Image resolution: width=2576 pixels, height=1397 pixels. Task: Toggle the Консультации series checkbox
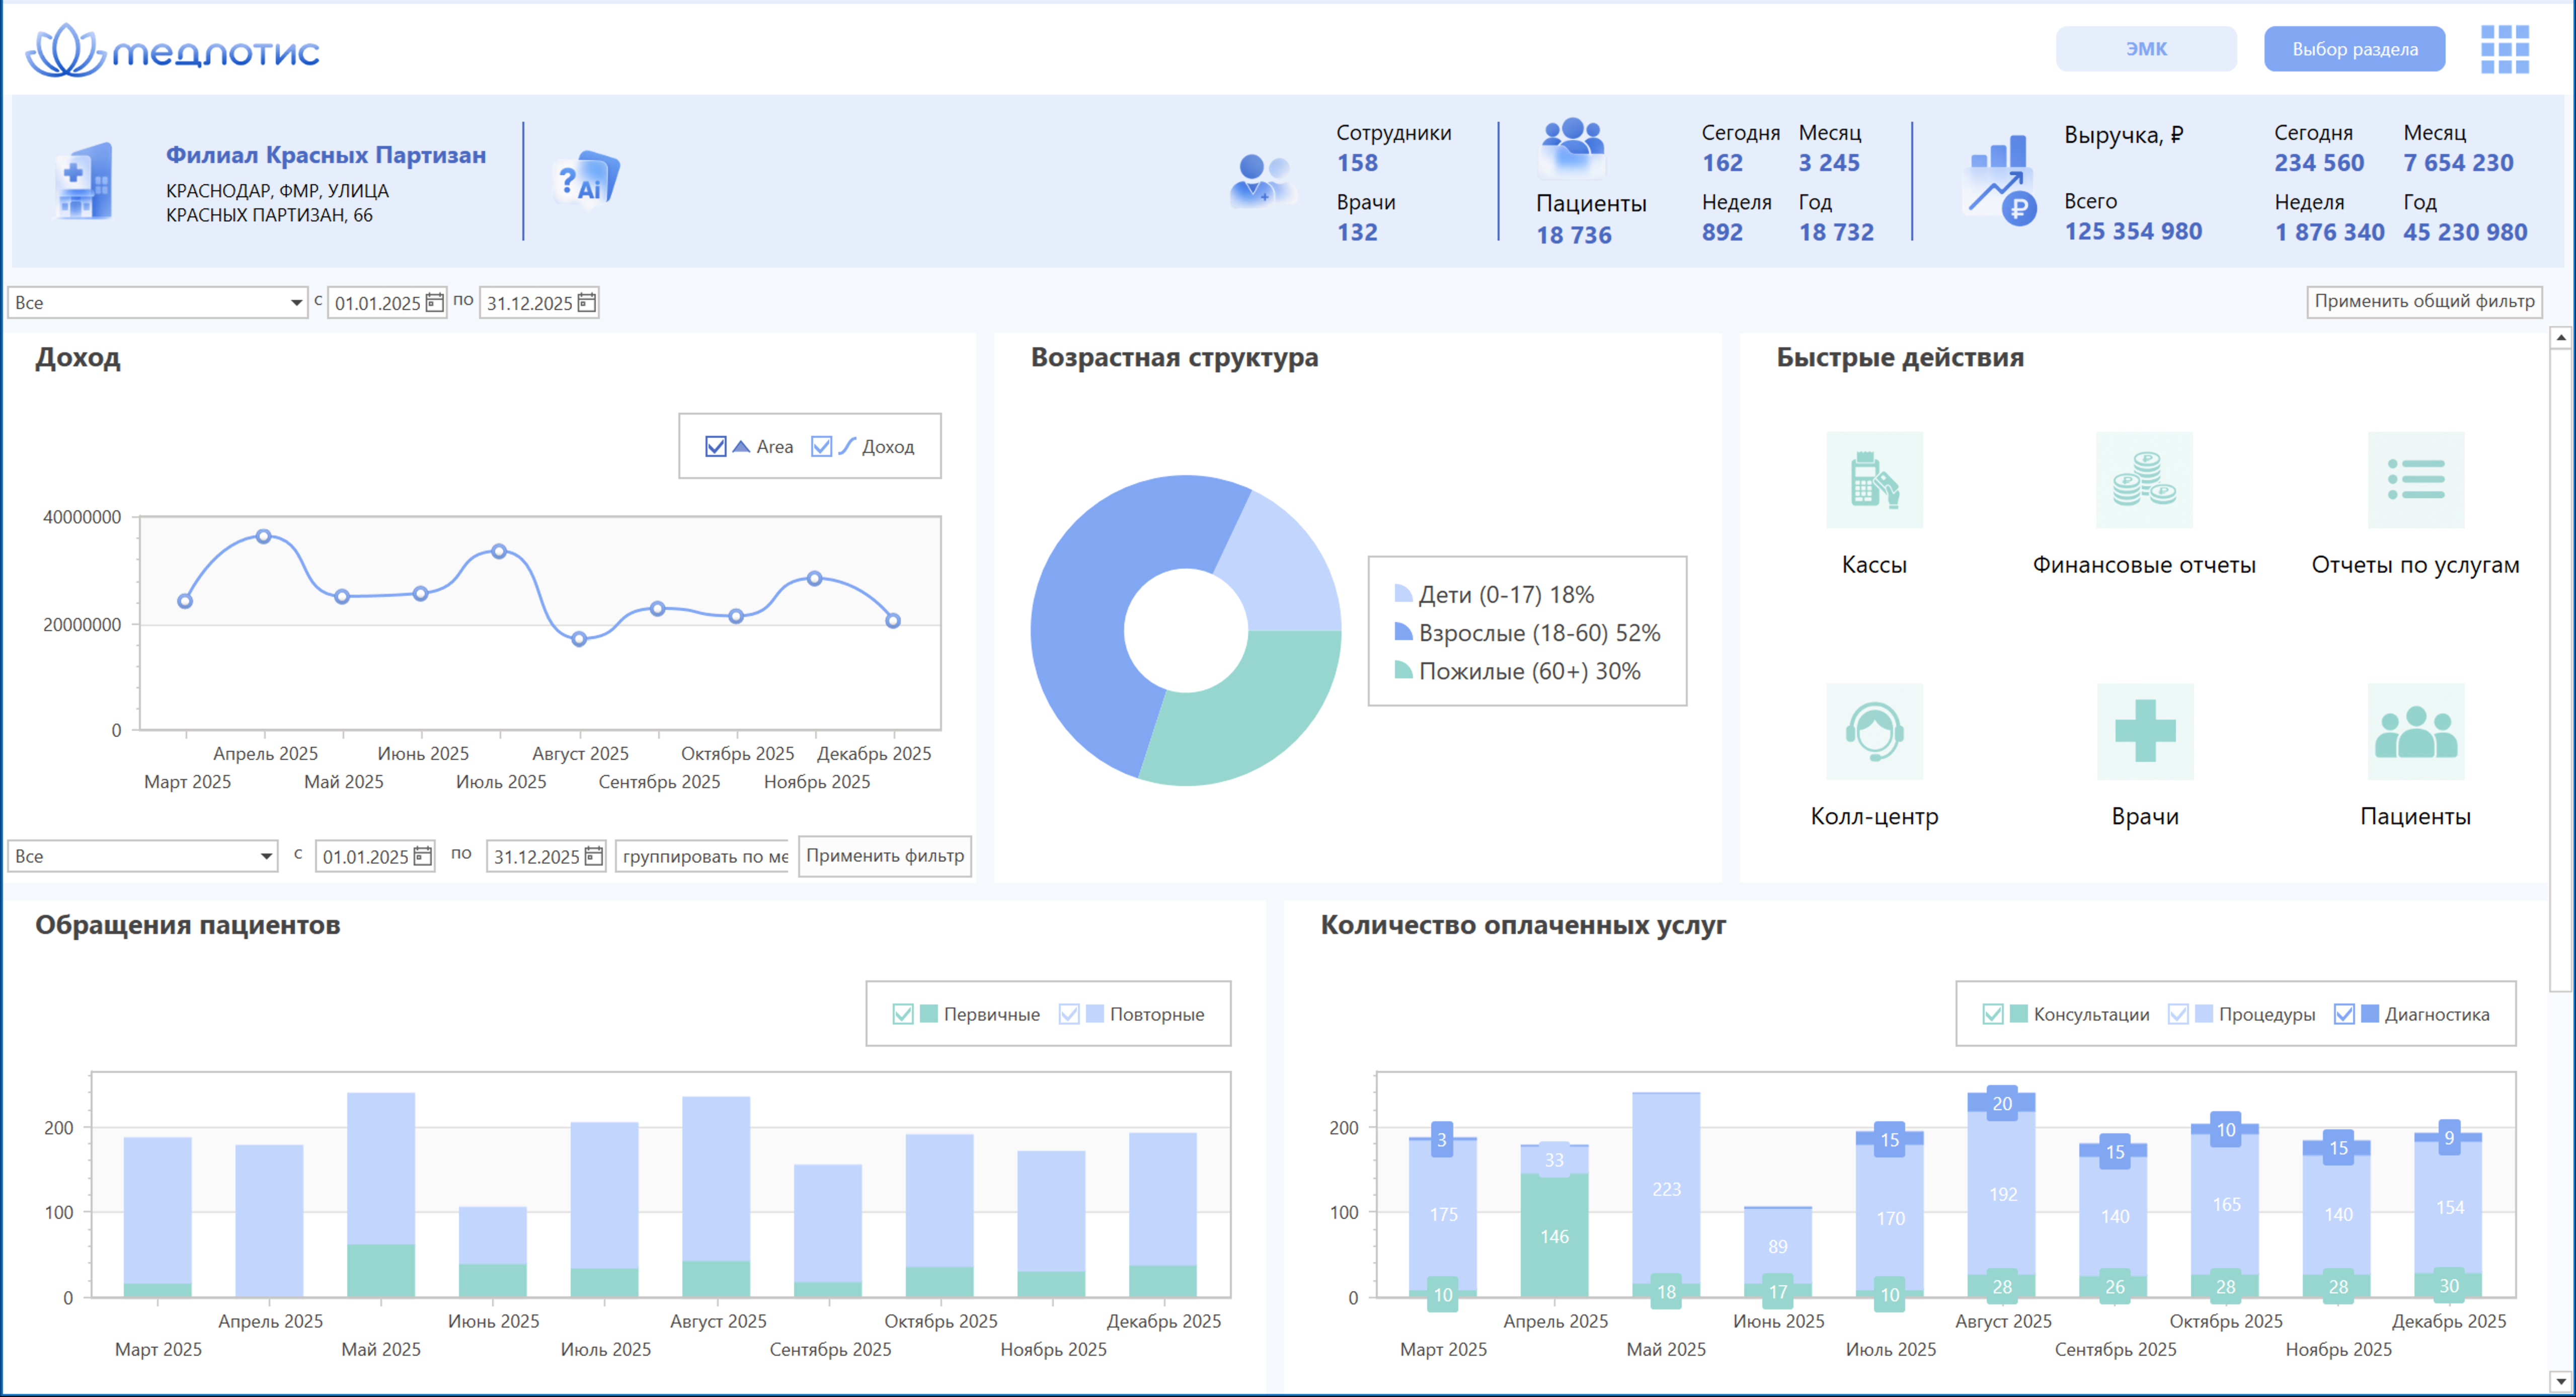coord(1992,1014)
